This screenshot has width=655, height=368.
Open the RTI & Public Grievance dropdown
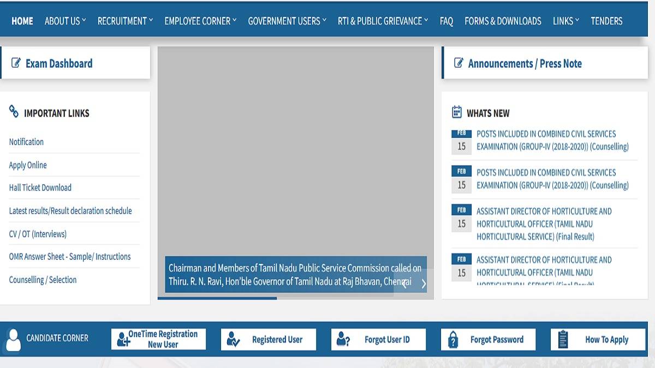pyautogui.click(x=383, y=21)
